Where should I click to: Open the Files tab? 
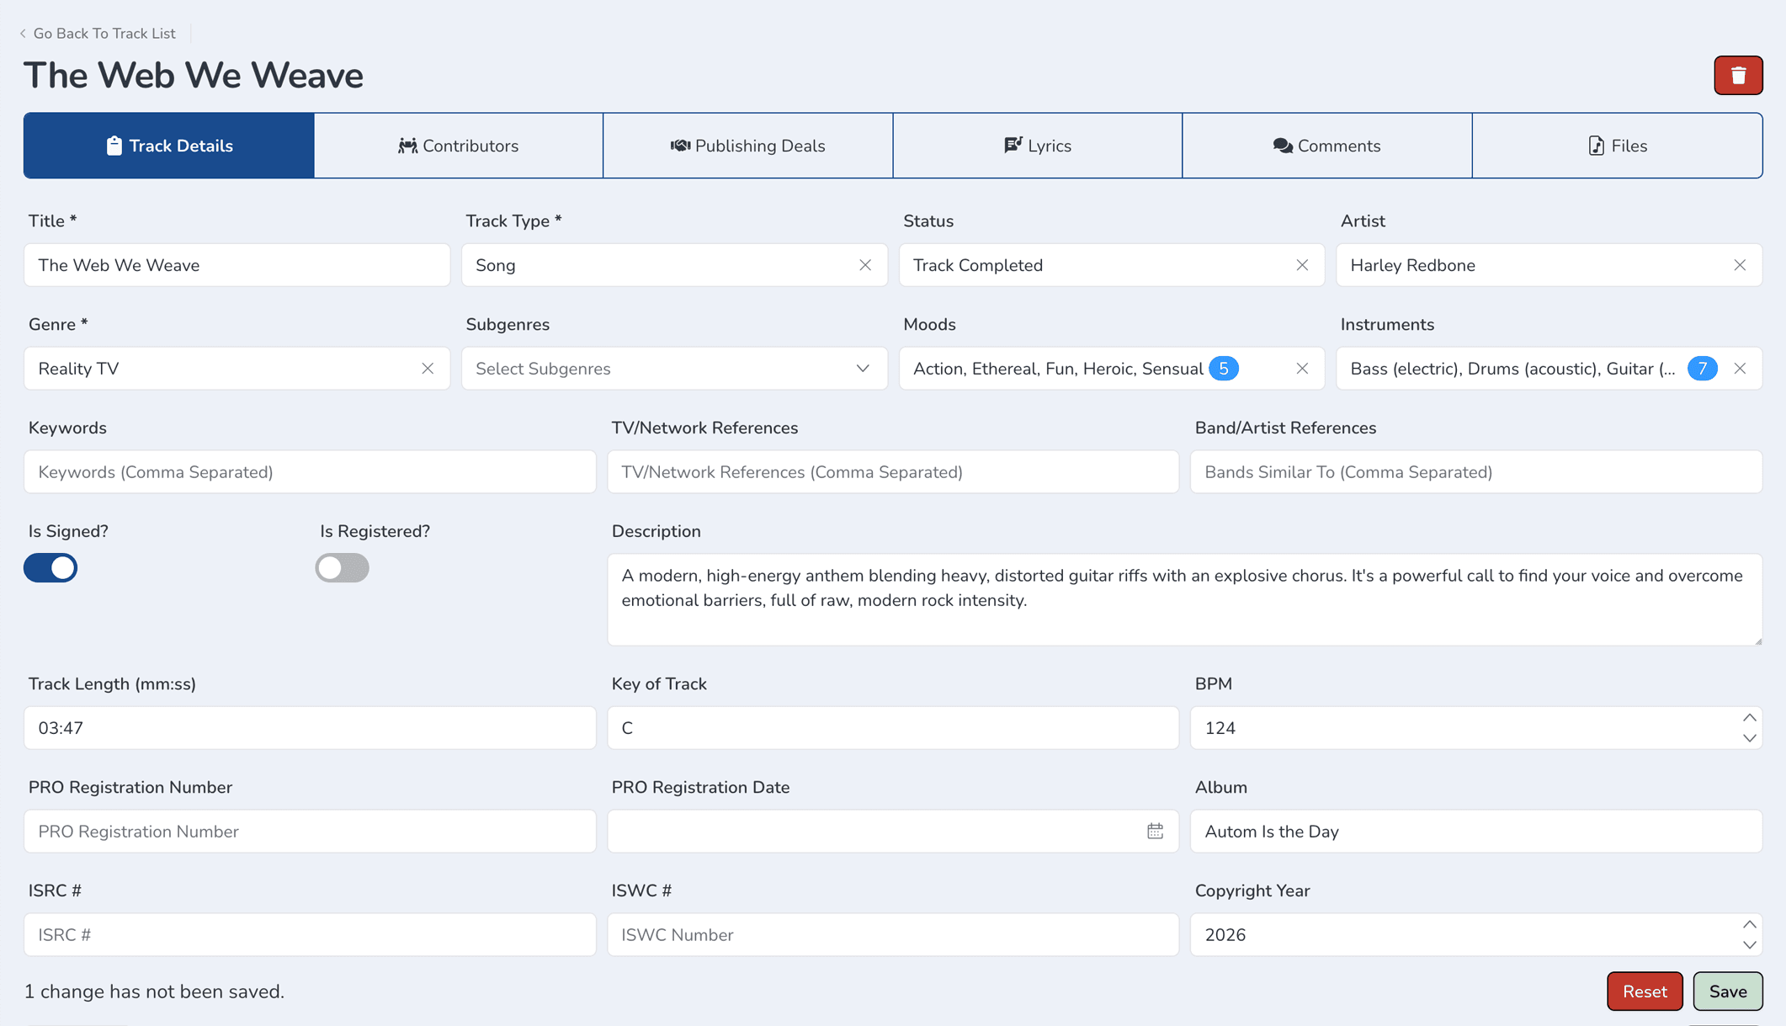tap(1618, 146)
